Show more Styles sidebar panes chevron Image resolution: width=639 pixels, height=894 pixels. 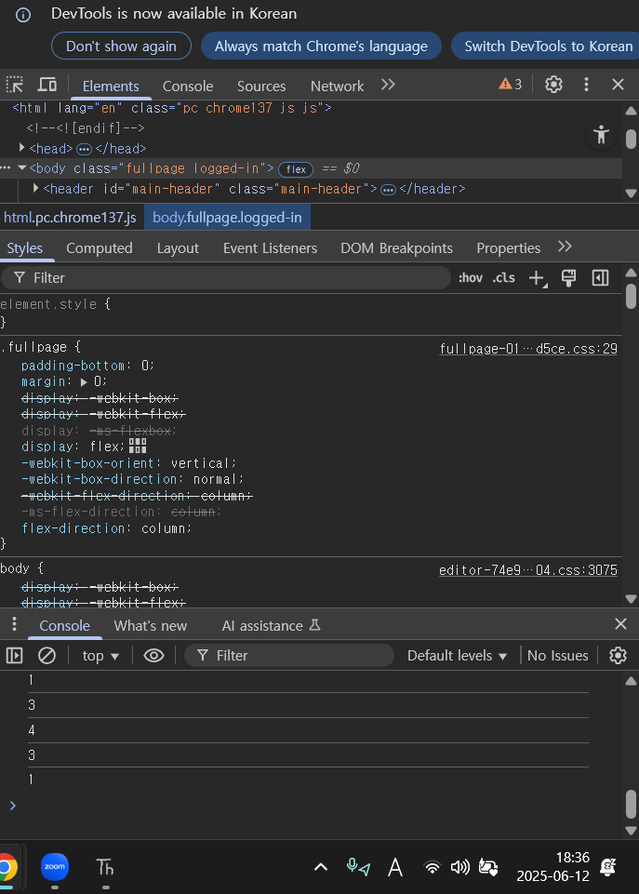pyautogui.click(x=565, y=247)
